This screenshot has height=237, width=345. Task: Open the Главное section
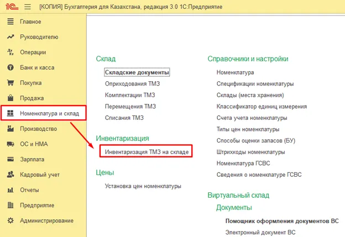pyautogui.click(x=30, y=22)
